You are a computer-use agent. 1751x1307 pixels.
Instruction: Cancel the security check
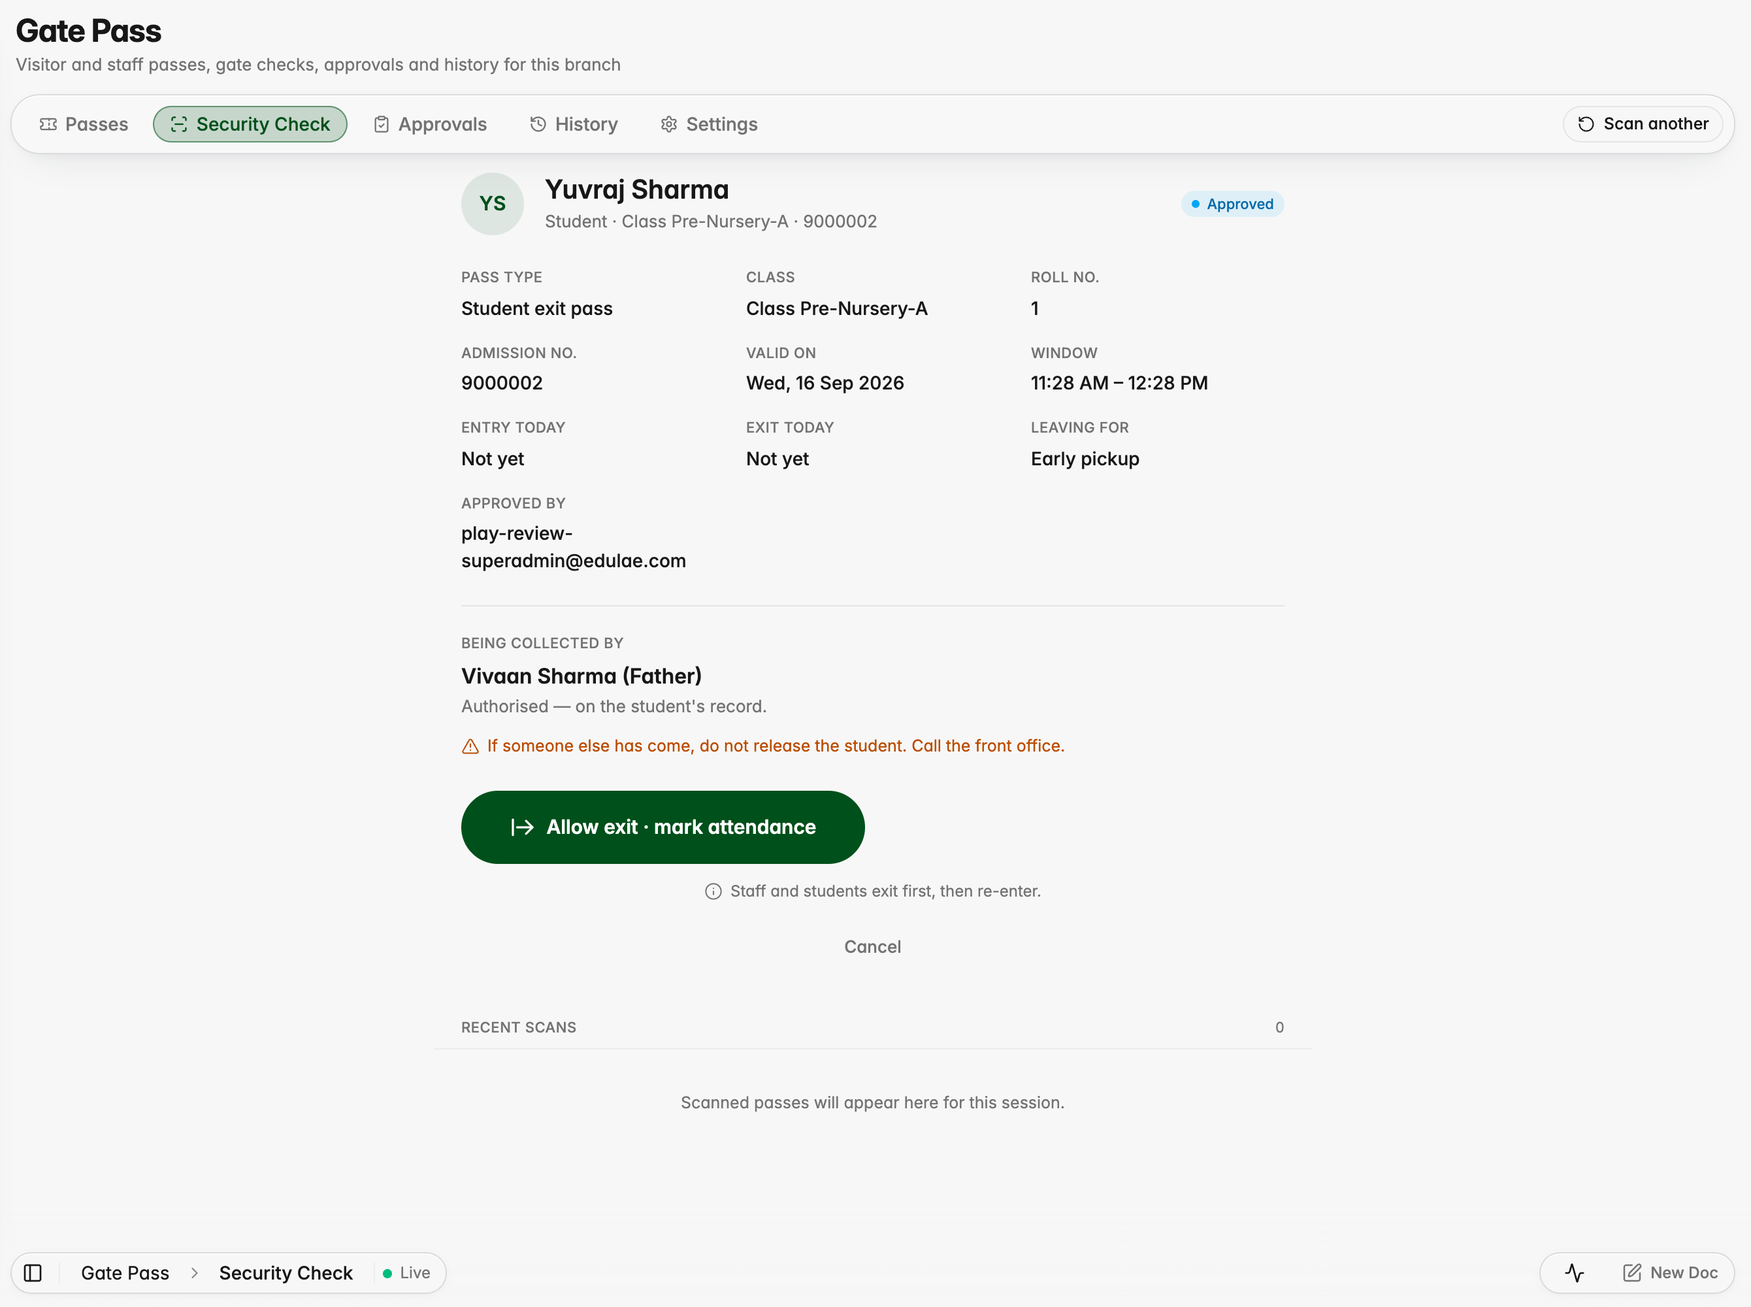(x=872, y=947)
